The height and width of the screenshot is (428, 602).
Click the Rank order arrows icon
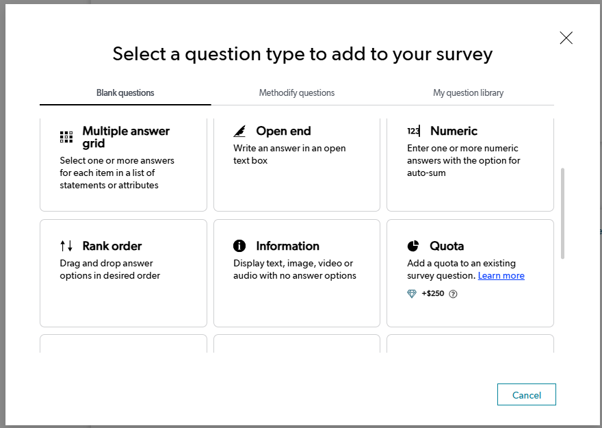(x=66, y=246)
